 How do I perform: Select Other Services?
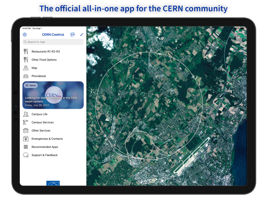click(x=53, y=130)
